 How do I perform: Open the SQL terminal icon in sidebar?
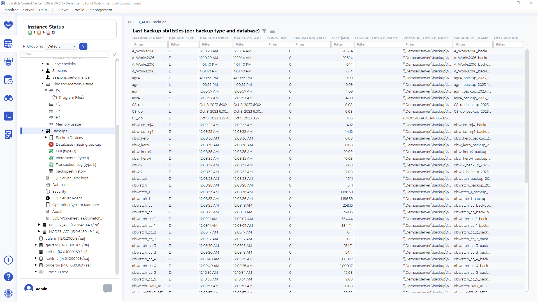pyautogui.click(x=8, y=116)
